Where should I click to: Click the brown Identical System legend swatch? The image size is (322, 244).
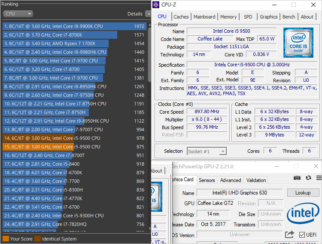38,239
